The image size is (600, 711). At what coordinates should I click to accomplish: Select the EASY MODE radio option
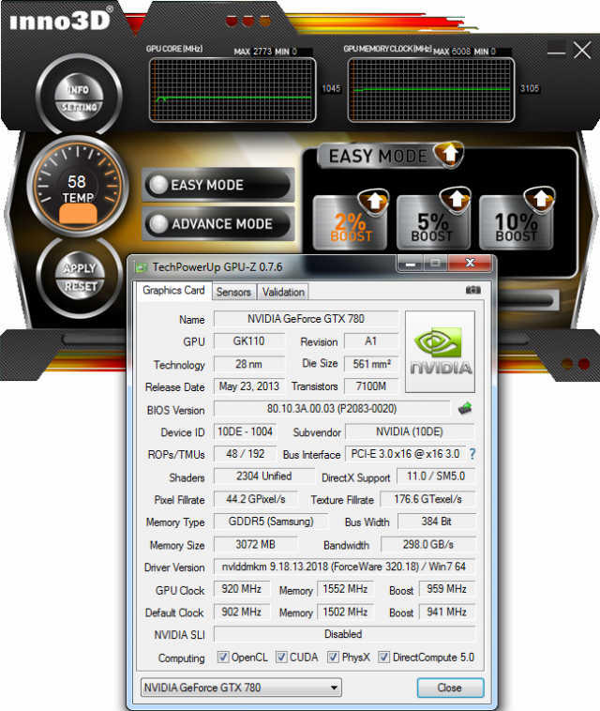pos(218,185)
